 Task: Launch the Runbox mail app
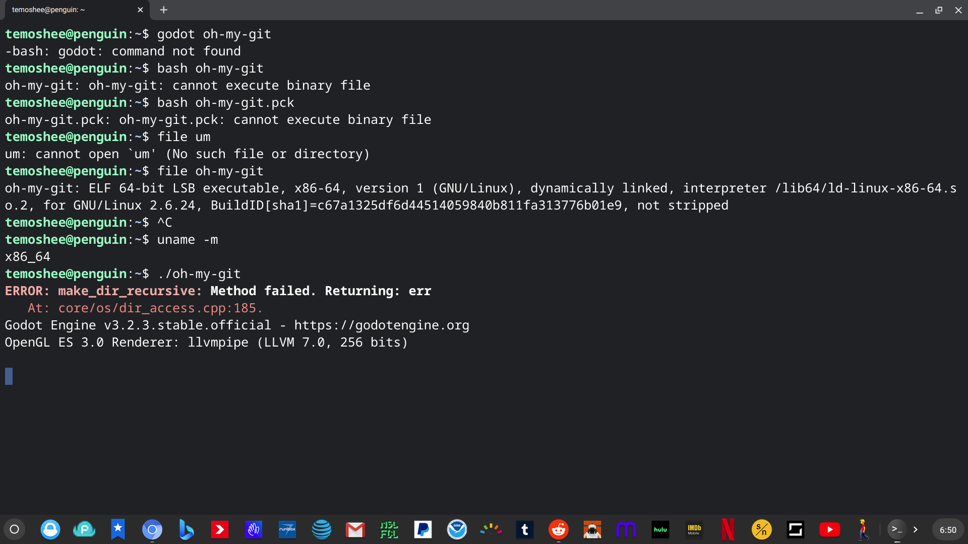tap(287, 529)
